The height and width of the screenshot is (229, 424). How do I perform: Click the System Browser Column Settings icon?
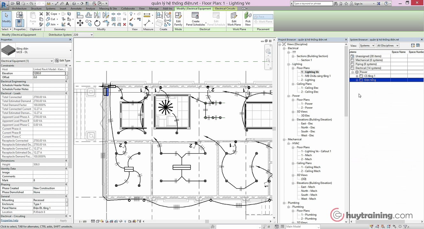click(x=419, y=45)
